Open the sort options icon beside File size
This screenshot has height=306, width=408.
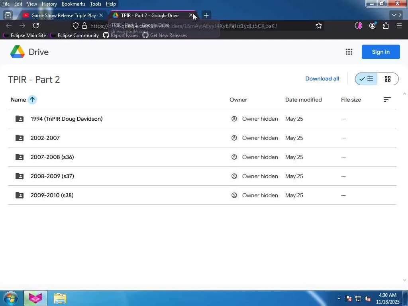tap(387, 100)
